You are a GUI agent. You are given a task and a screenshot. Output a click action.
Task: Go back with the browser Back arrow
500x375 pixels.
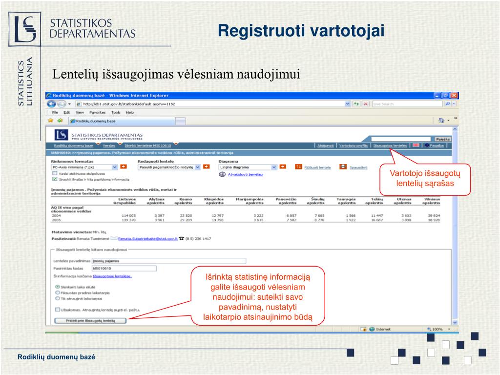51,104
